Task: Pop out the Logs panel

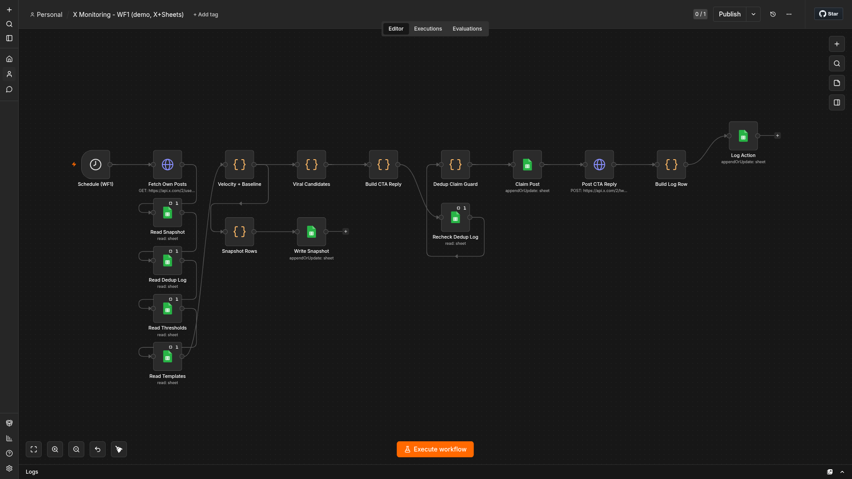Action: point(830,472)
